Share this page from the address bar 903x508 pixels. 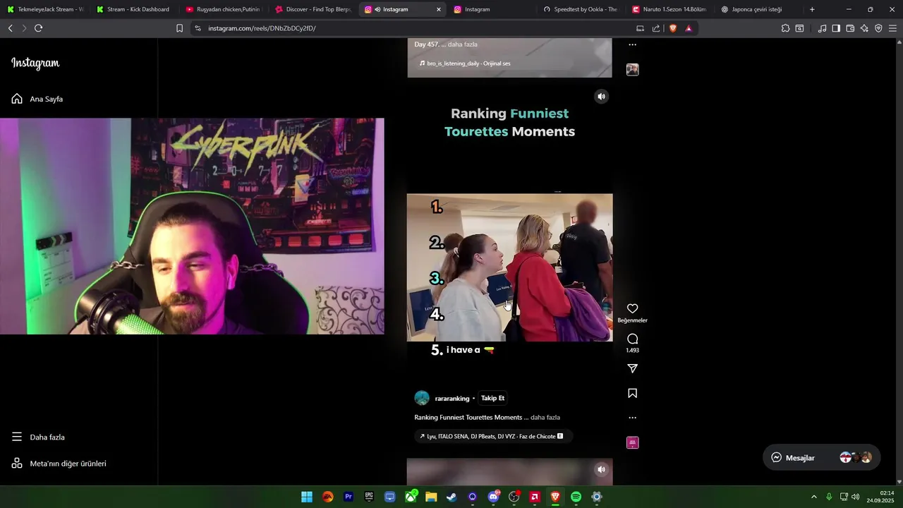tap(656, 28)
